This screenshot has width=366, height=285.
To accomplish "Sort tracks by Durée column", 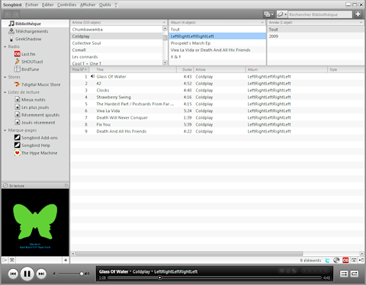I will 185,69.
